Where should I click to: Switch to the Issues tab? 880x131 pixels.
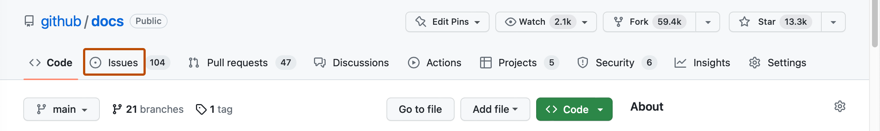tap(114, 62)
